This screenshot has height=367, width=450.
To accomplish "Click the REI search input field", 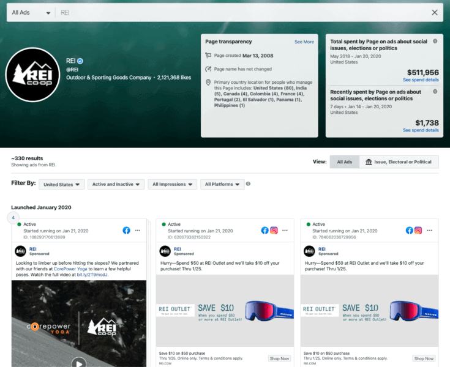I will [x=242, y=13].
